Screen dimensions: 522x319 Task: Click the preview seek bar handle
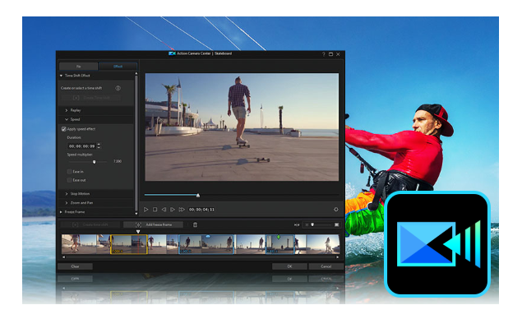tap(198, 195)
